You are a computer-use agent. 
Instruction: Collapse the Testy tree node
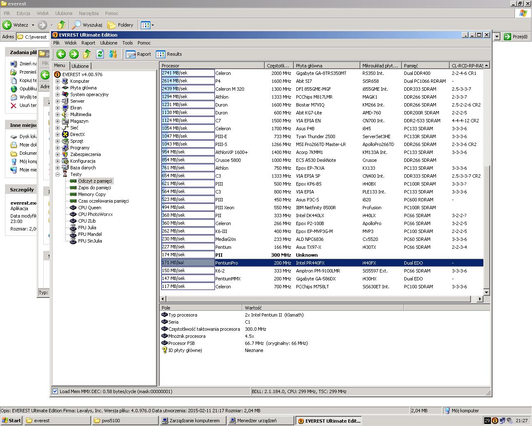[x=57, y=174]
